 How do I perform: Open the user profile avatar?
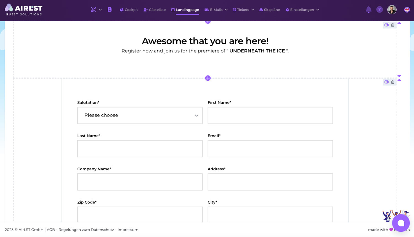[392, 10]
